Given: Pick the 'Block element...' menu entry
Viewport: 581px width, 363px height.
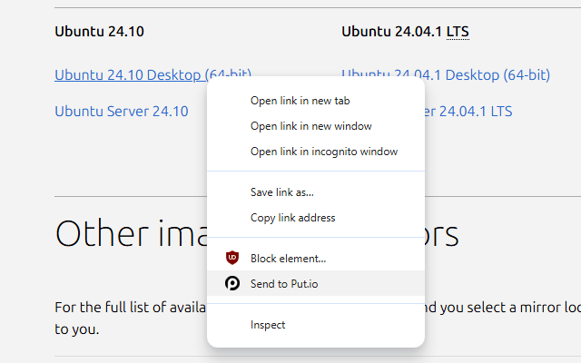Looking at the screenshot, I should point(288,259).
